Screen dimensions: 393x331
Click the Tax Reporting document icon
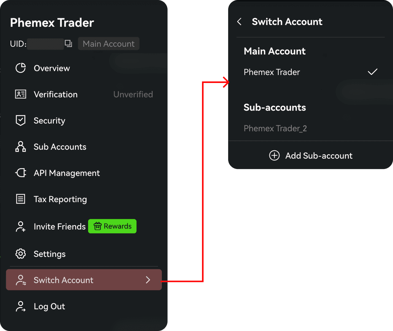point(21,199)
